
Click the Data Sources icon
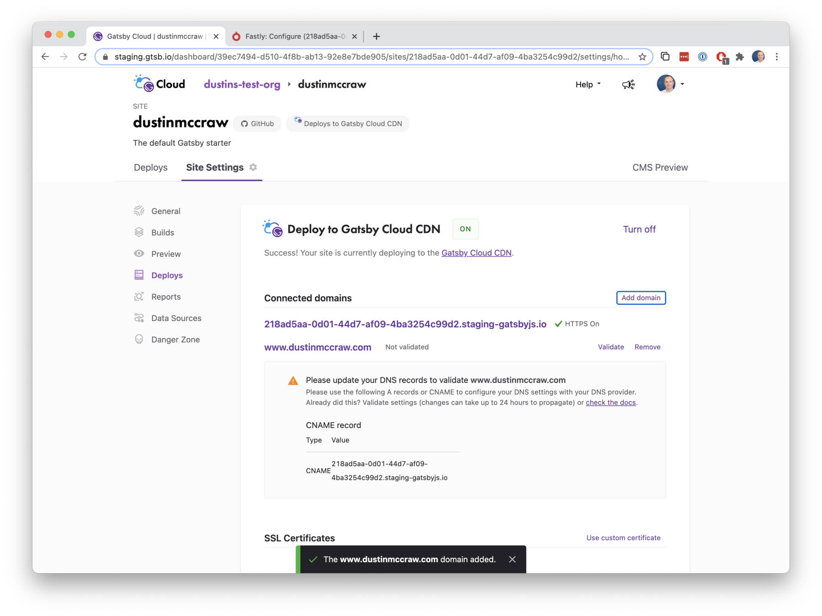(x=139, y=318)
